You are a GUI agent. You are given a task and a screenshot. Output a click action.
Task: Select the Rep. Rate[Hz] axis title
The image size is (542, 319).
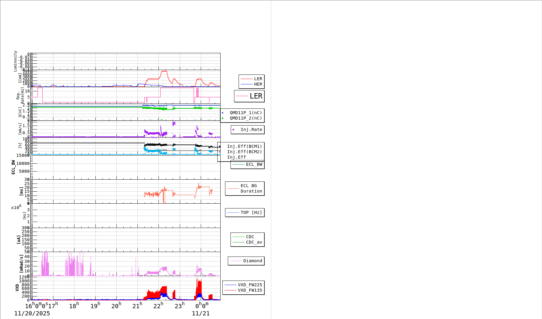click(20, 96)
